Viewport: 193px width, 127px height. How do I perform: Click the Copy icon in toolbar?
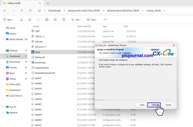30,20
